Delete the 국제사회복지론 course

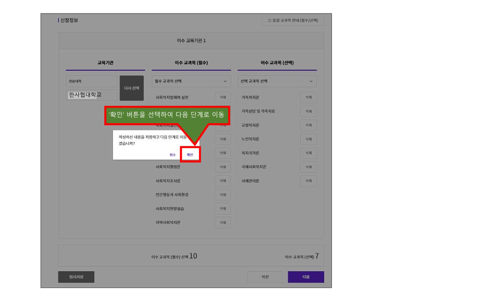pyautogui.click(x=309, y=167)
